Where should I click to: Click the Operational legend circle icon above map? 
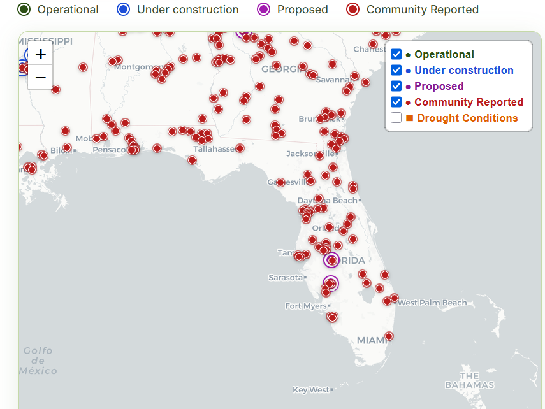pyautogui.click(x=24, y=10)
